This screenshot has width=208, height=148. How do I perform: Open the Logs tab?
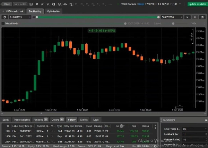[96, 120]
